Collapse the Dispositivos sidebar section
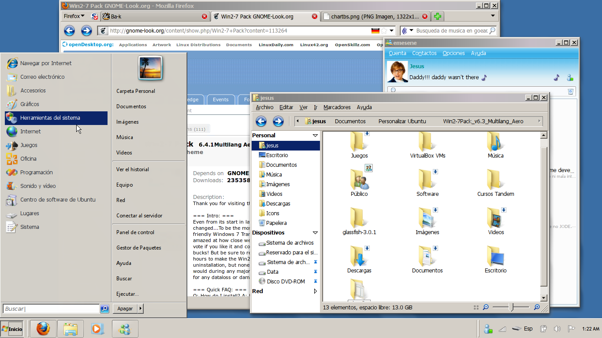The image size is (602, 338). click(x=315, y=233)
